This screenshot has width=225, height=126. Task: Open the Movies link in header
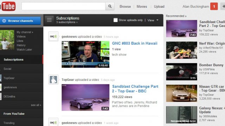click(142, 7)
